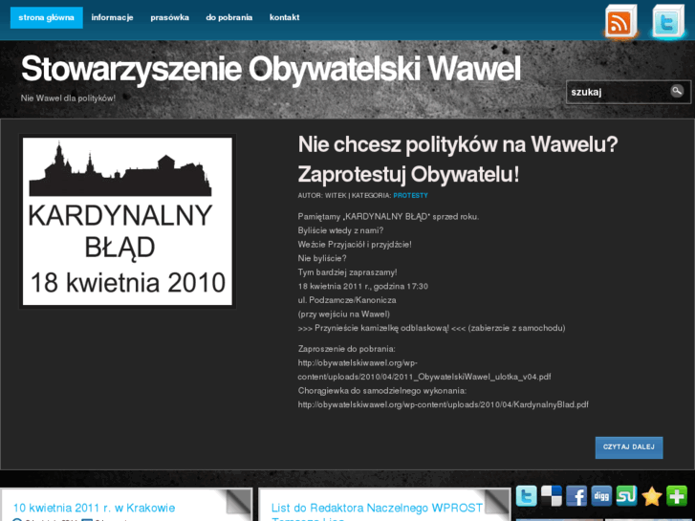Go to strona główna tab
The width and height of the screenshot is (695, 521).
(47, 18)
